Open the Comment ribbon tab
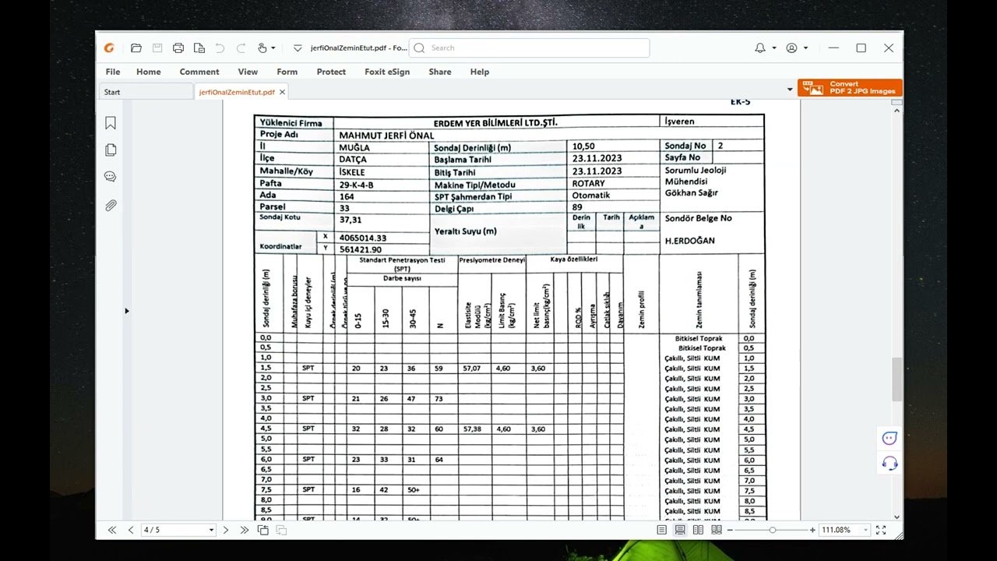 pyautogui.click(x=199, y=72)
